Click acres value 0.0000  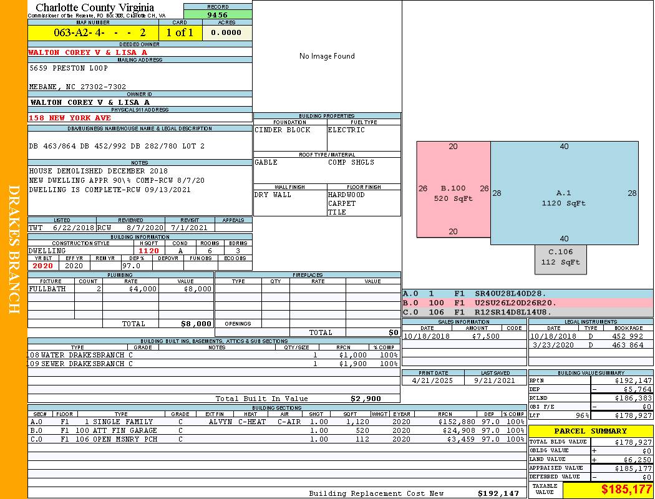(x=226, y=32)
